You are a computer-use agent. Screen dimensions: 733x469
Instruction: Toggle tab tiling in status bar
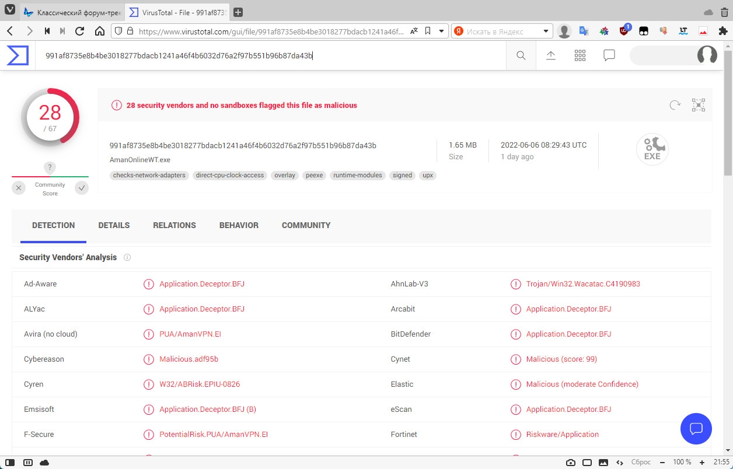pos(27,462)
